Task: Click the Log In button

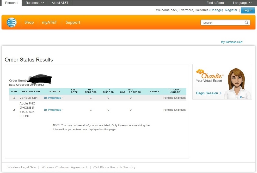Action: point(248,10)
